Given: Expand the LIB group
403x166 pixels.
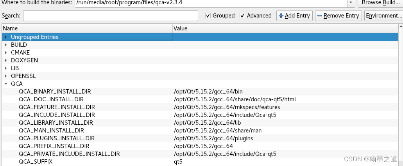Looking at the screenshot, I should click(x=6, y=68).
